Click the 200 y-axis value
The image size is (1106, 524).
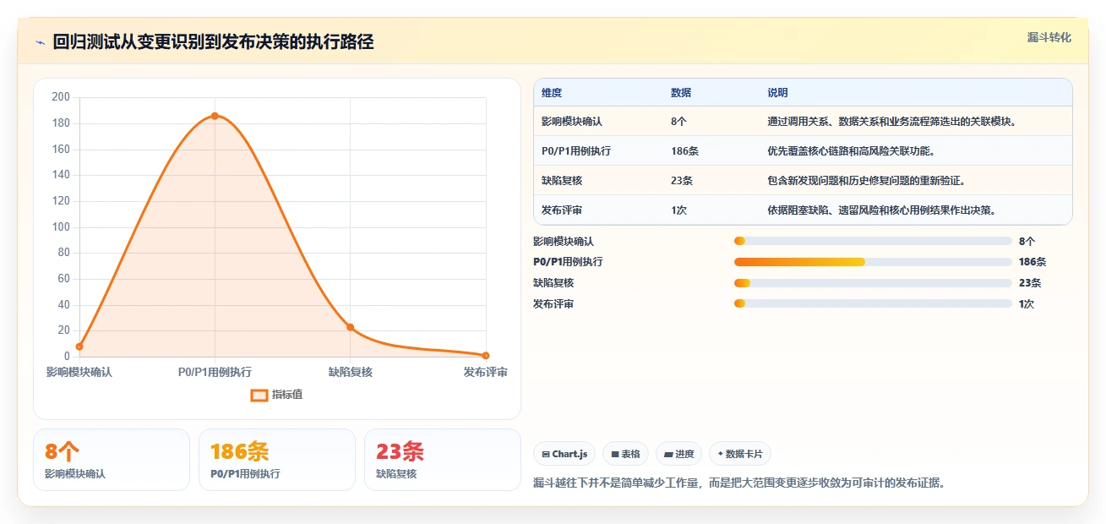click(x=60, y=97)
